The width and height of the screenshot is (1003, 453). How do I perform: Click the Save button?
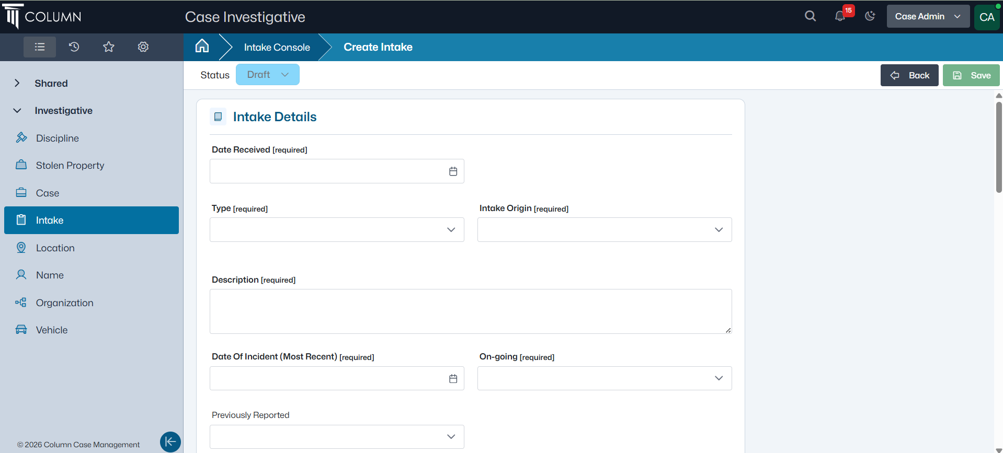coord(971,75)
